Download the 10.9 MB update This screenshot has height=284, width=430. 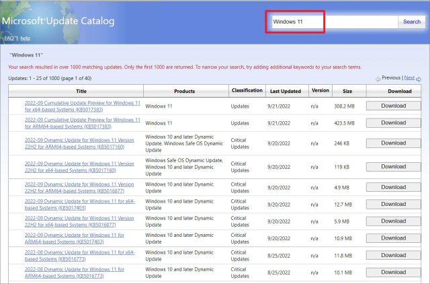click(x=393, y=238)
